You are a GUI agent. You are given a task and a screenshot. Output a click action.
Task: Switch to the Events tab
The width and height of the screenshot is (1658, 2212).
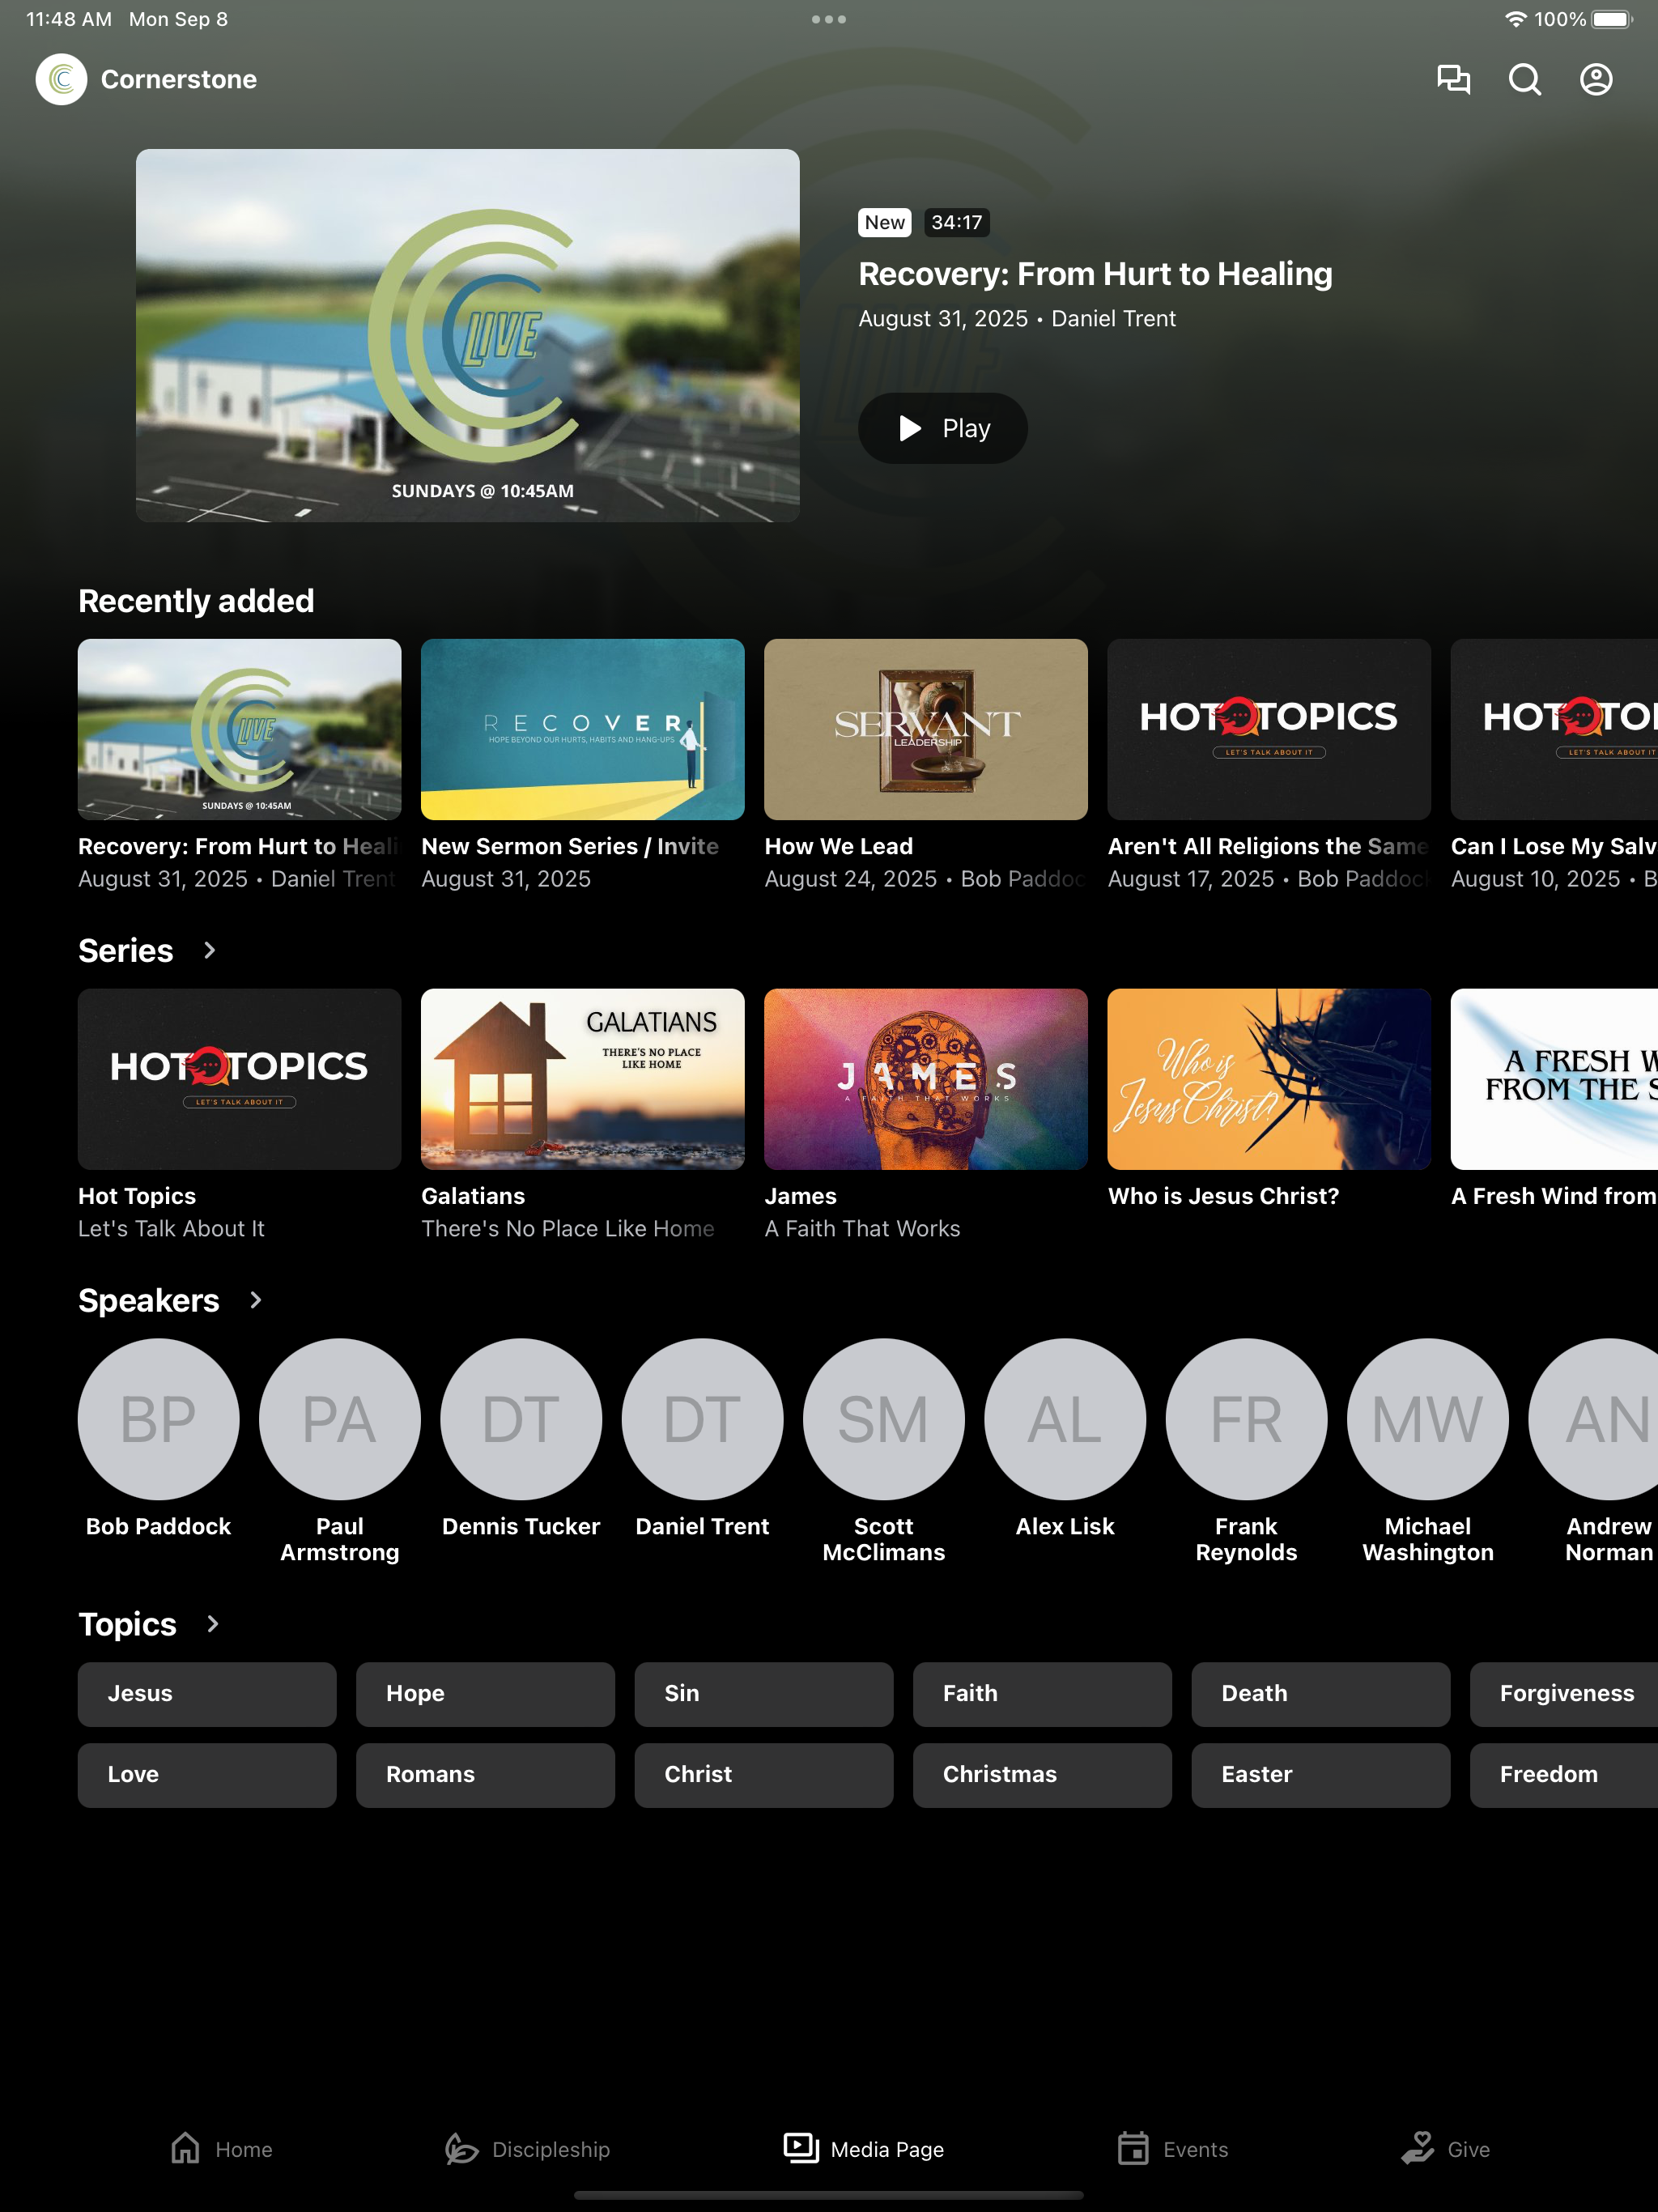point(1172,2149)
